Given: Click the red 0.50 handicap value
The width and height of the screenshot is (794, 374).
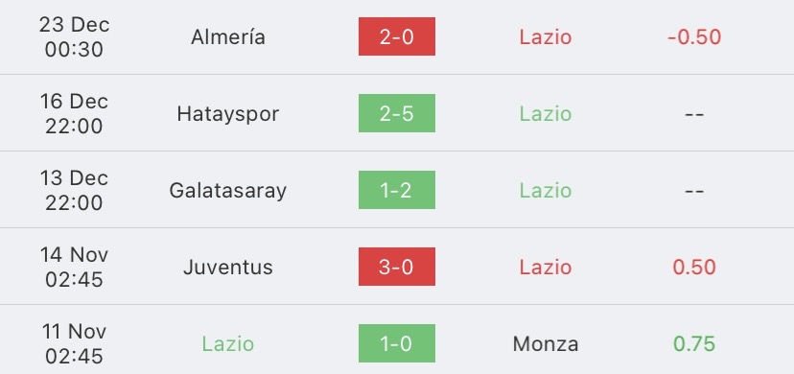Looking at the screenshot, I should pos(694,268).
